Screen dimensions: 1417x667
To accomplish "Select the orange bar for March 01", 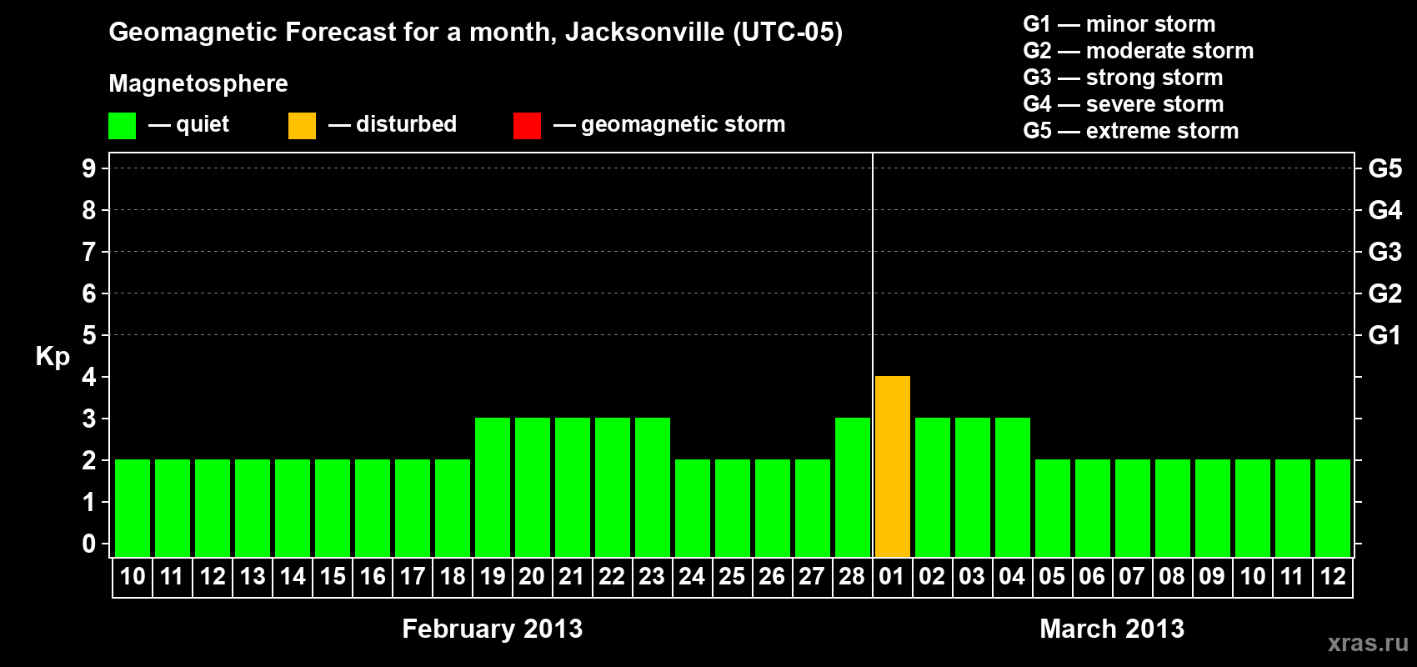I will coord(893,466).
